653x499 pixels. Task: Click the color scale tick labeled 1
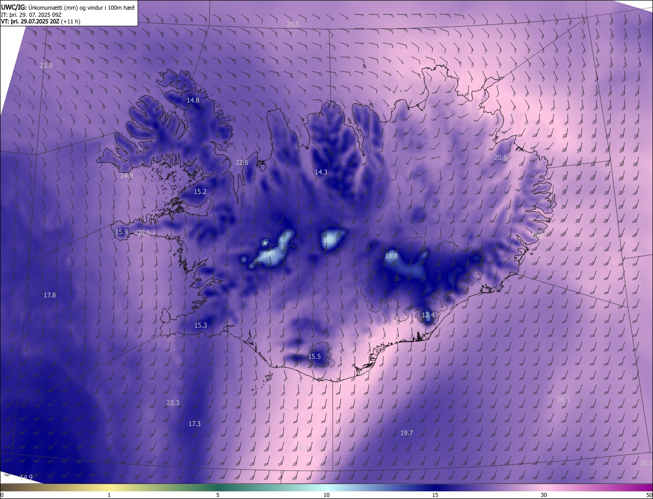[109, 495]
